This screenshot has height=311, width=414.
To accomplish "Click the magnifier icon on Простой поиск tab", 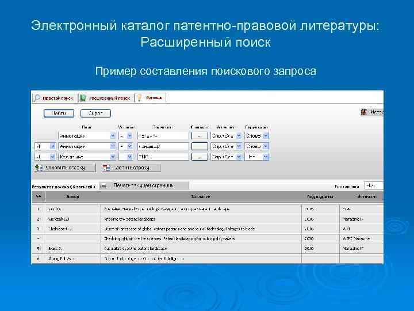I will pyautogui.click(x=37, y=98).
